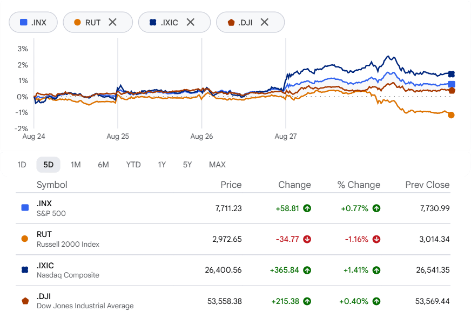This screenshot has height=318, width=471.
Task: Switch chart range to 1M
Action: [76, 165]
